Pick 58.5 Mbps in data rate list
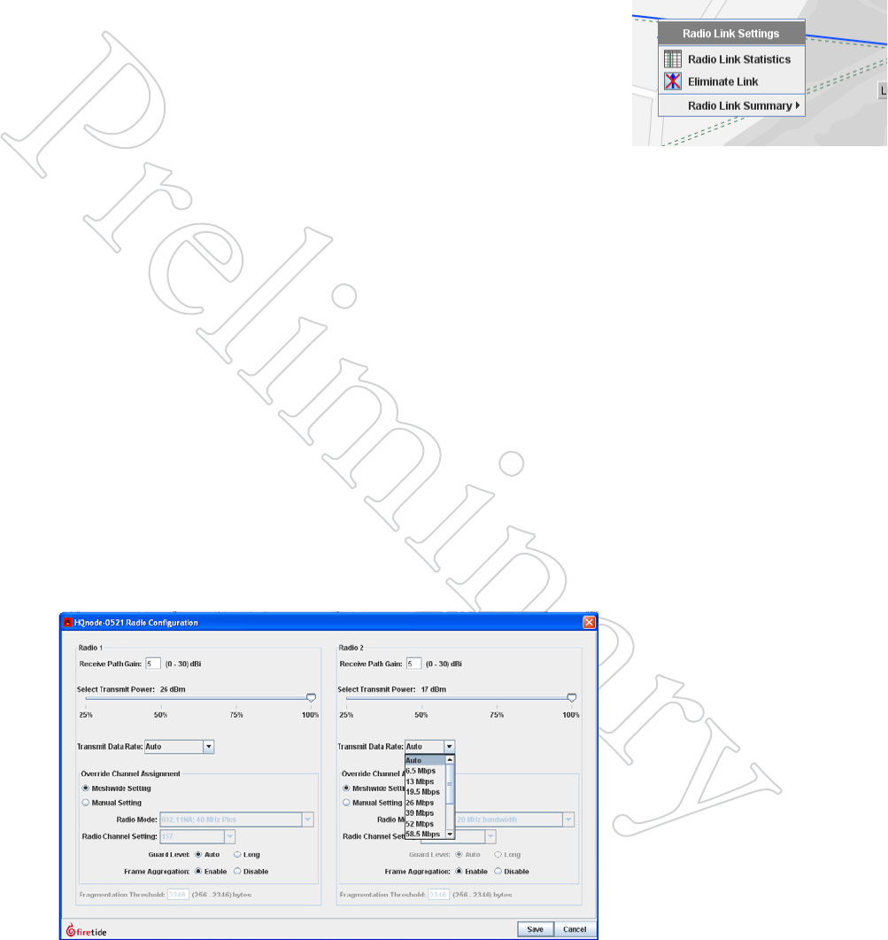Image resolution: width=888 pixels, height=940 pixels. tap(426, 834)
